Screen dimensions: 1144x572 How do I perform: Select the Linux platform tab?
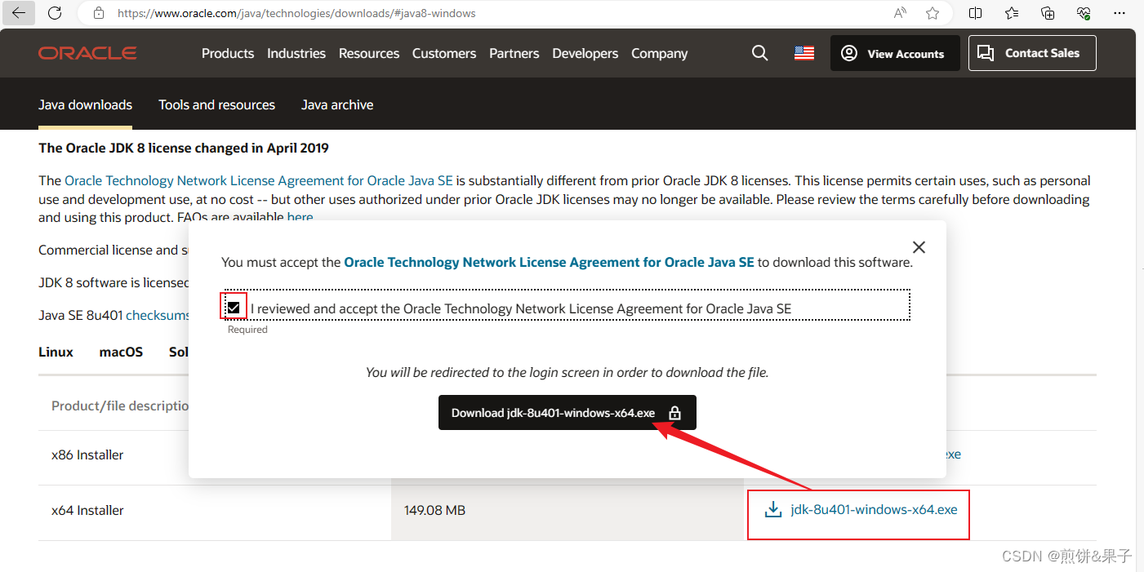tap(56, 352)
